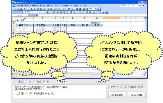Expand the 100% zoom dropdown
The width and height of the screenshot is (163, 103).
click(x=95, y=9)
